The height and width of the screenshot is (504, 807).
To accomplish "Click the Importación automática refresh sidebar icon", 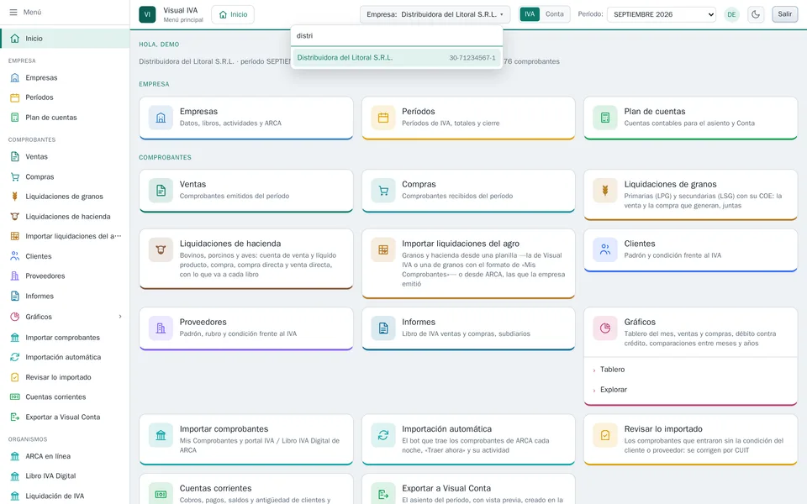I will pyautogui.click(x=15, y=357).
